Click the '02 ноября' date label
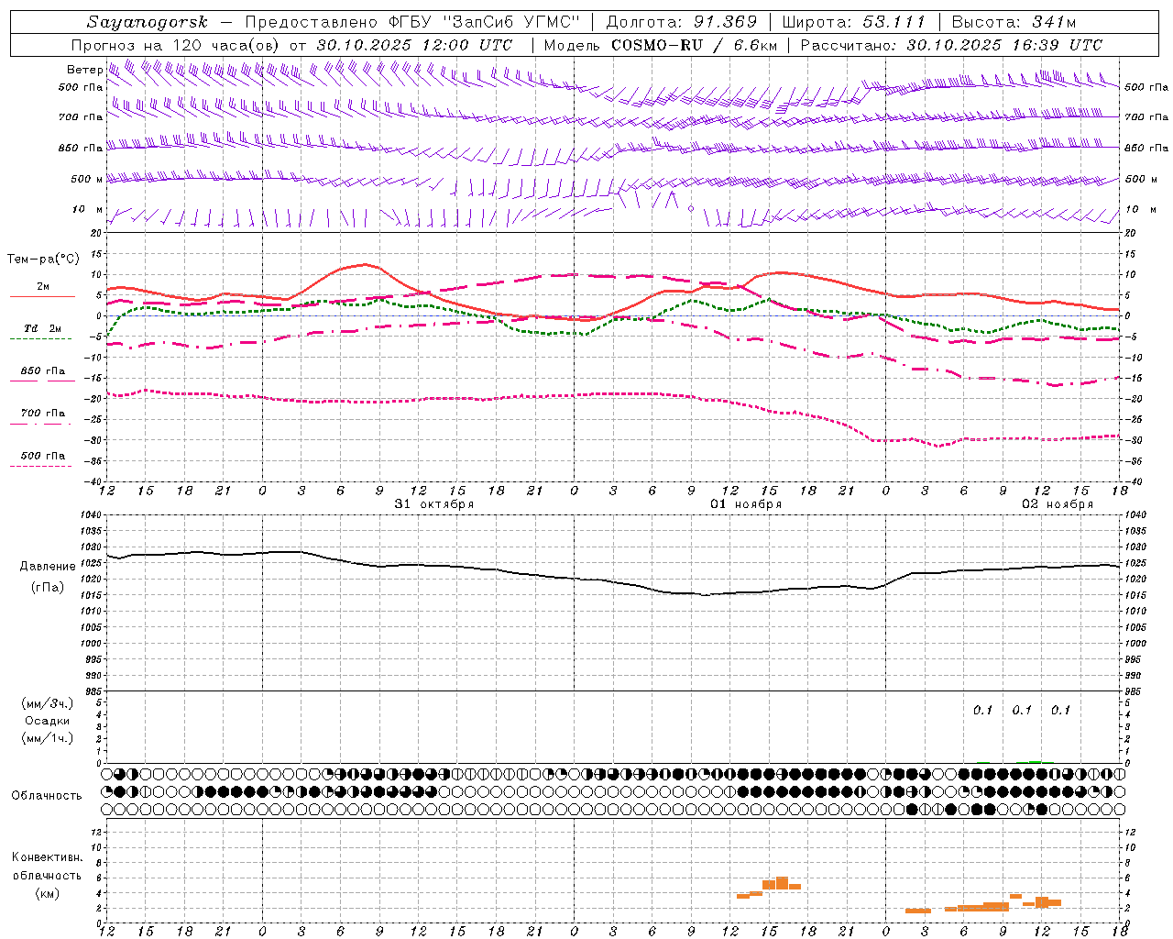This screenshot has width=1173, height=939. (x=1058, y=504)
